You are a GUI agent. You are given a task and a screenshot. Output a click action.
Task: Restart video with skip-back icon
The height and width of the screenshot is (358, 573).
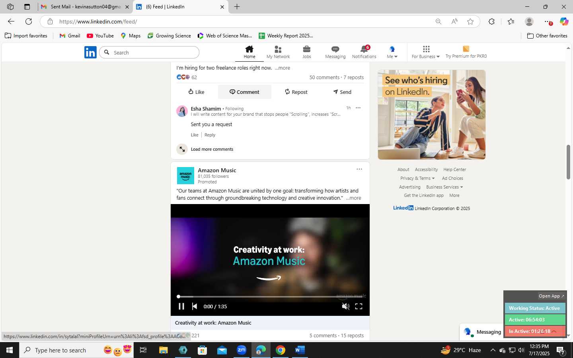click(195, 306)
